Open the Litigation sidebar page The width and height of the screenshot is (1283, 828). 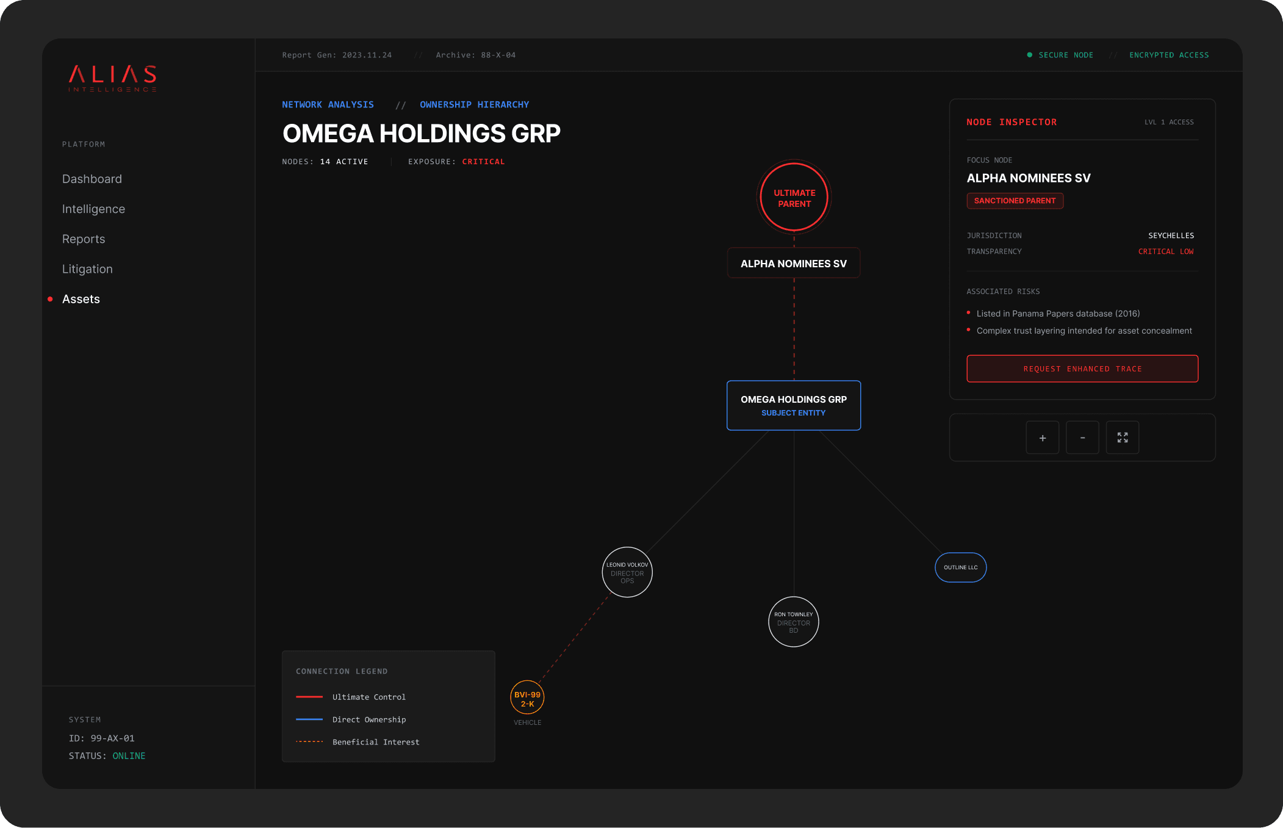coord(87,269)
